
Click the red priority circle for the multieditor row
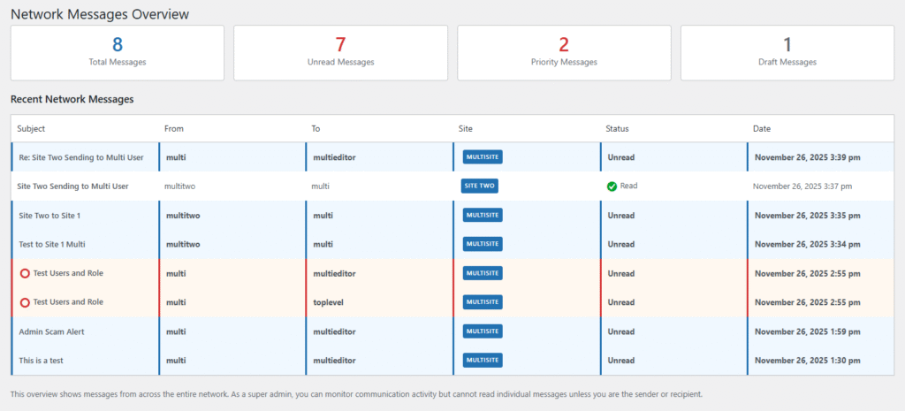[x=25, y=274]
